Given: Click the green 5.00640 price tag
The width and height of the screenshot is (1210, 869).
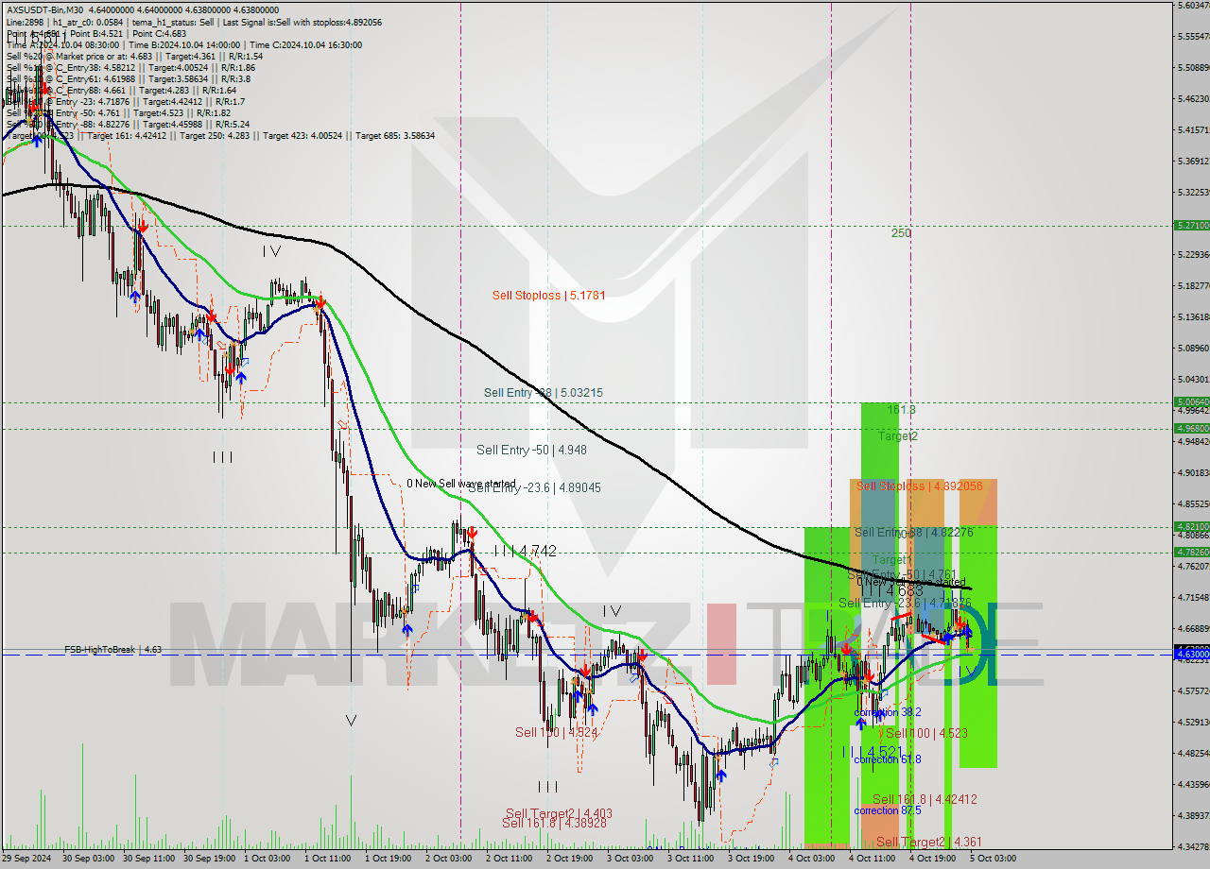Looking at the screenshot, I should 1192,401.
